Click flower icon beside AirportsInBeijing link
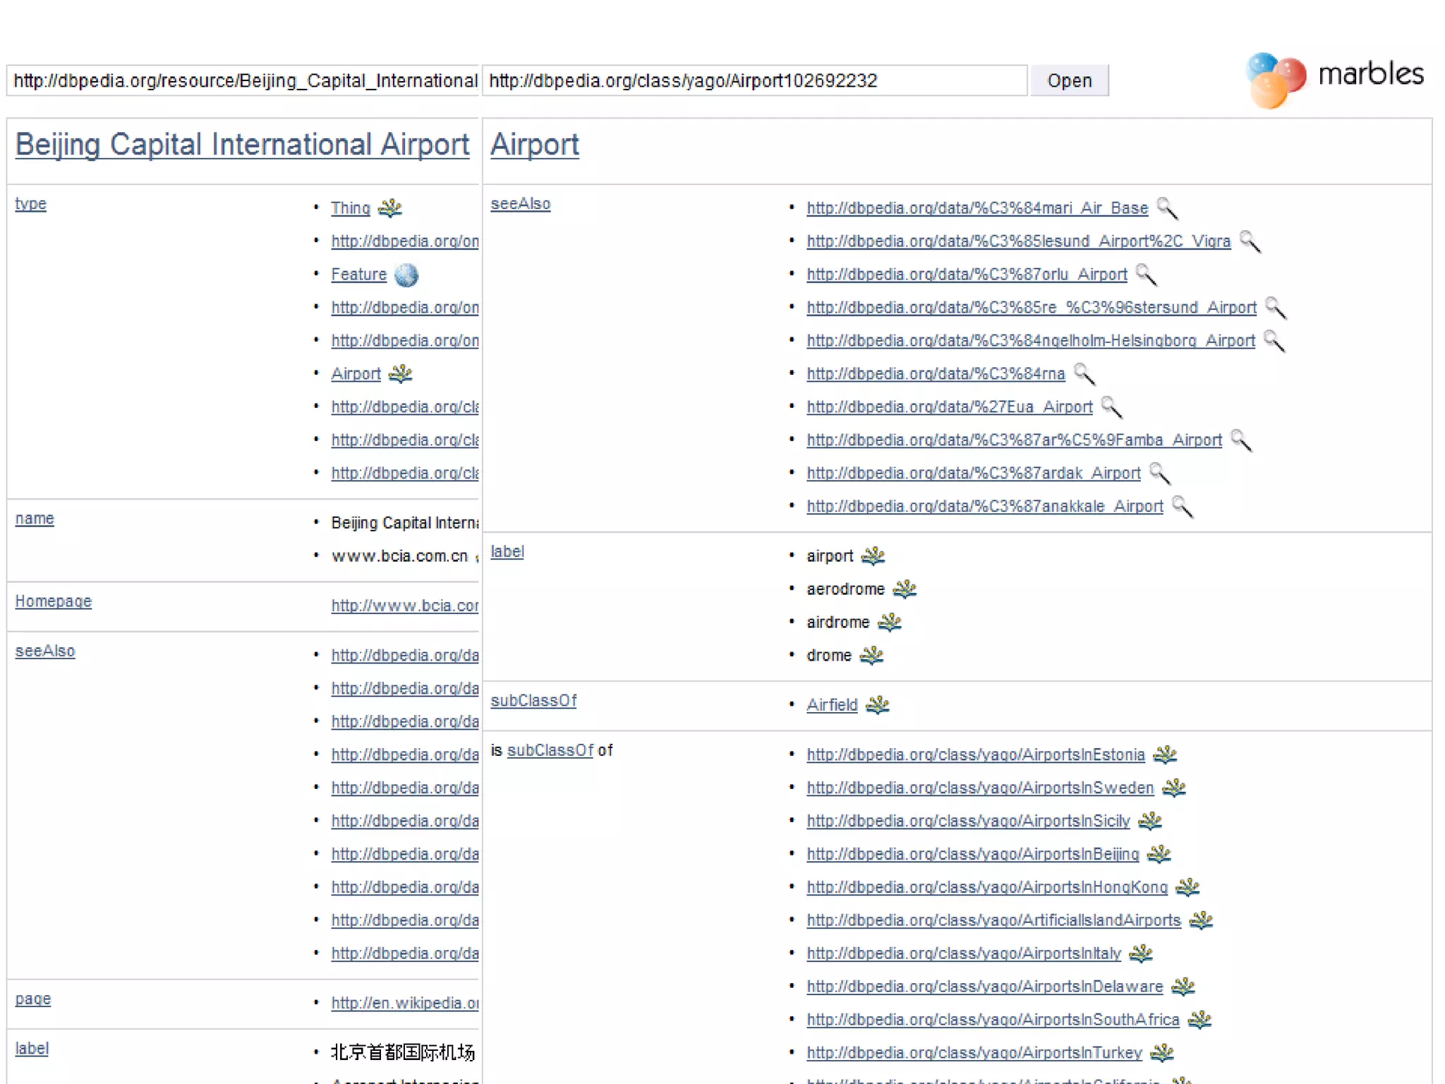The width and height of the screenshot is (1445, 1084). point(1159,854)
